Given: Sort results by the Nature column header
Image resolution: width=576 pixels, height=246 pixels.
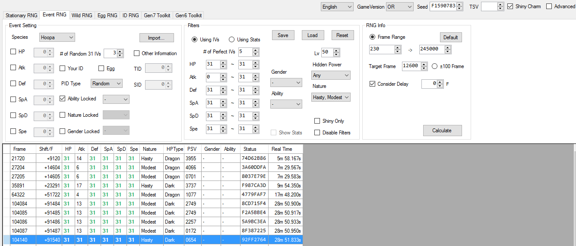Looking at the screenshot, I should [149, 149].
